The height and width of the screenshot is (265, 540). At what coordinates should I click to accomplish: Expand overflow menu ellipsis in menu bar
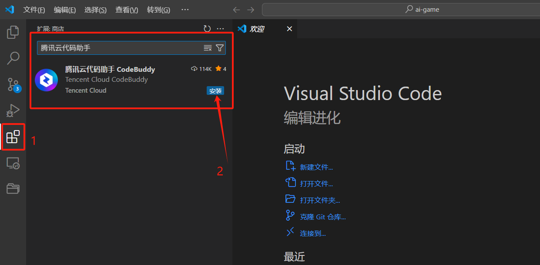185,10
